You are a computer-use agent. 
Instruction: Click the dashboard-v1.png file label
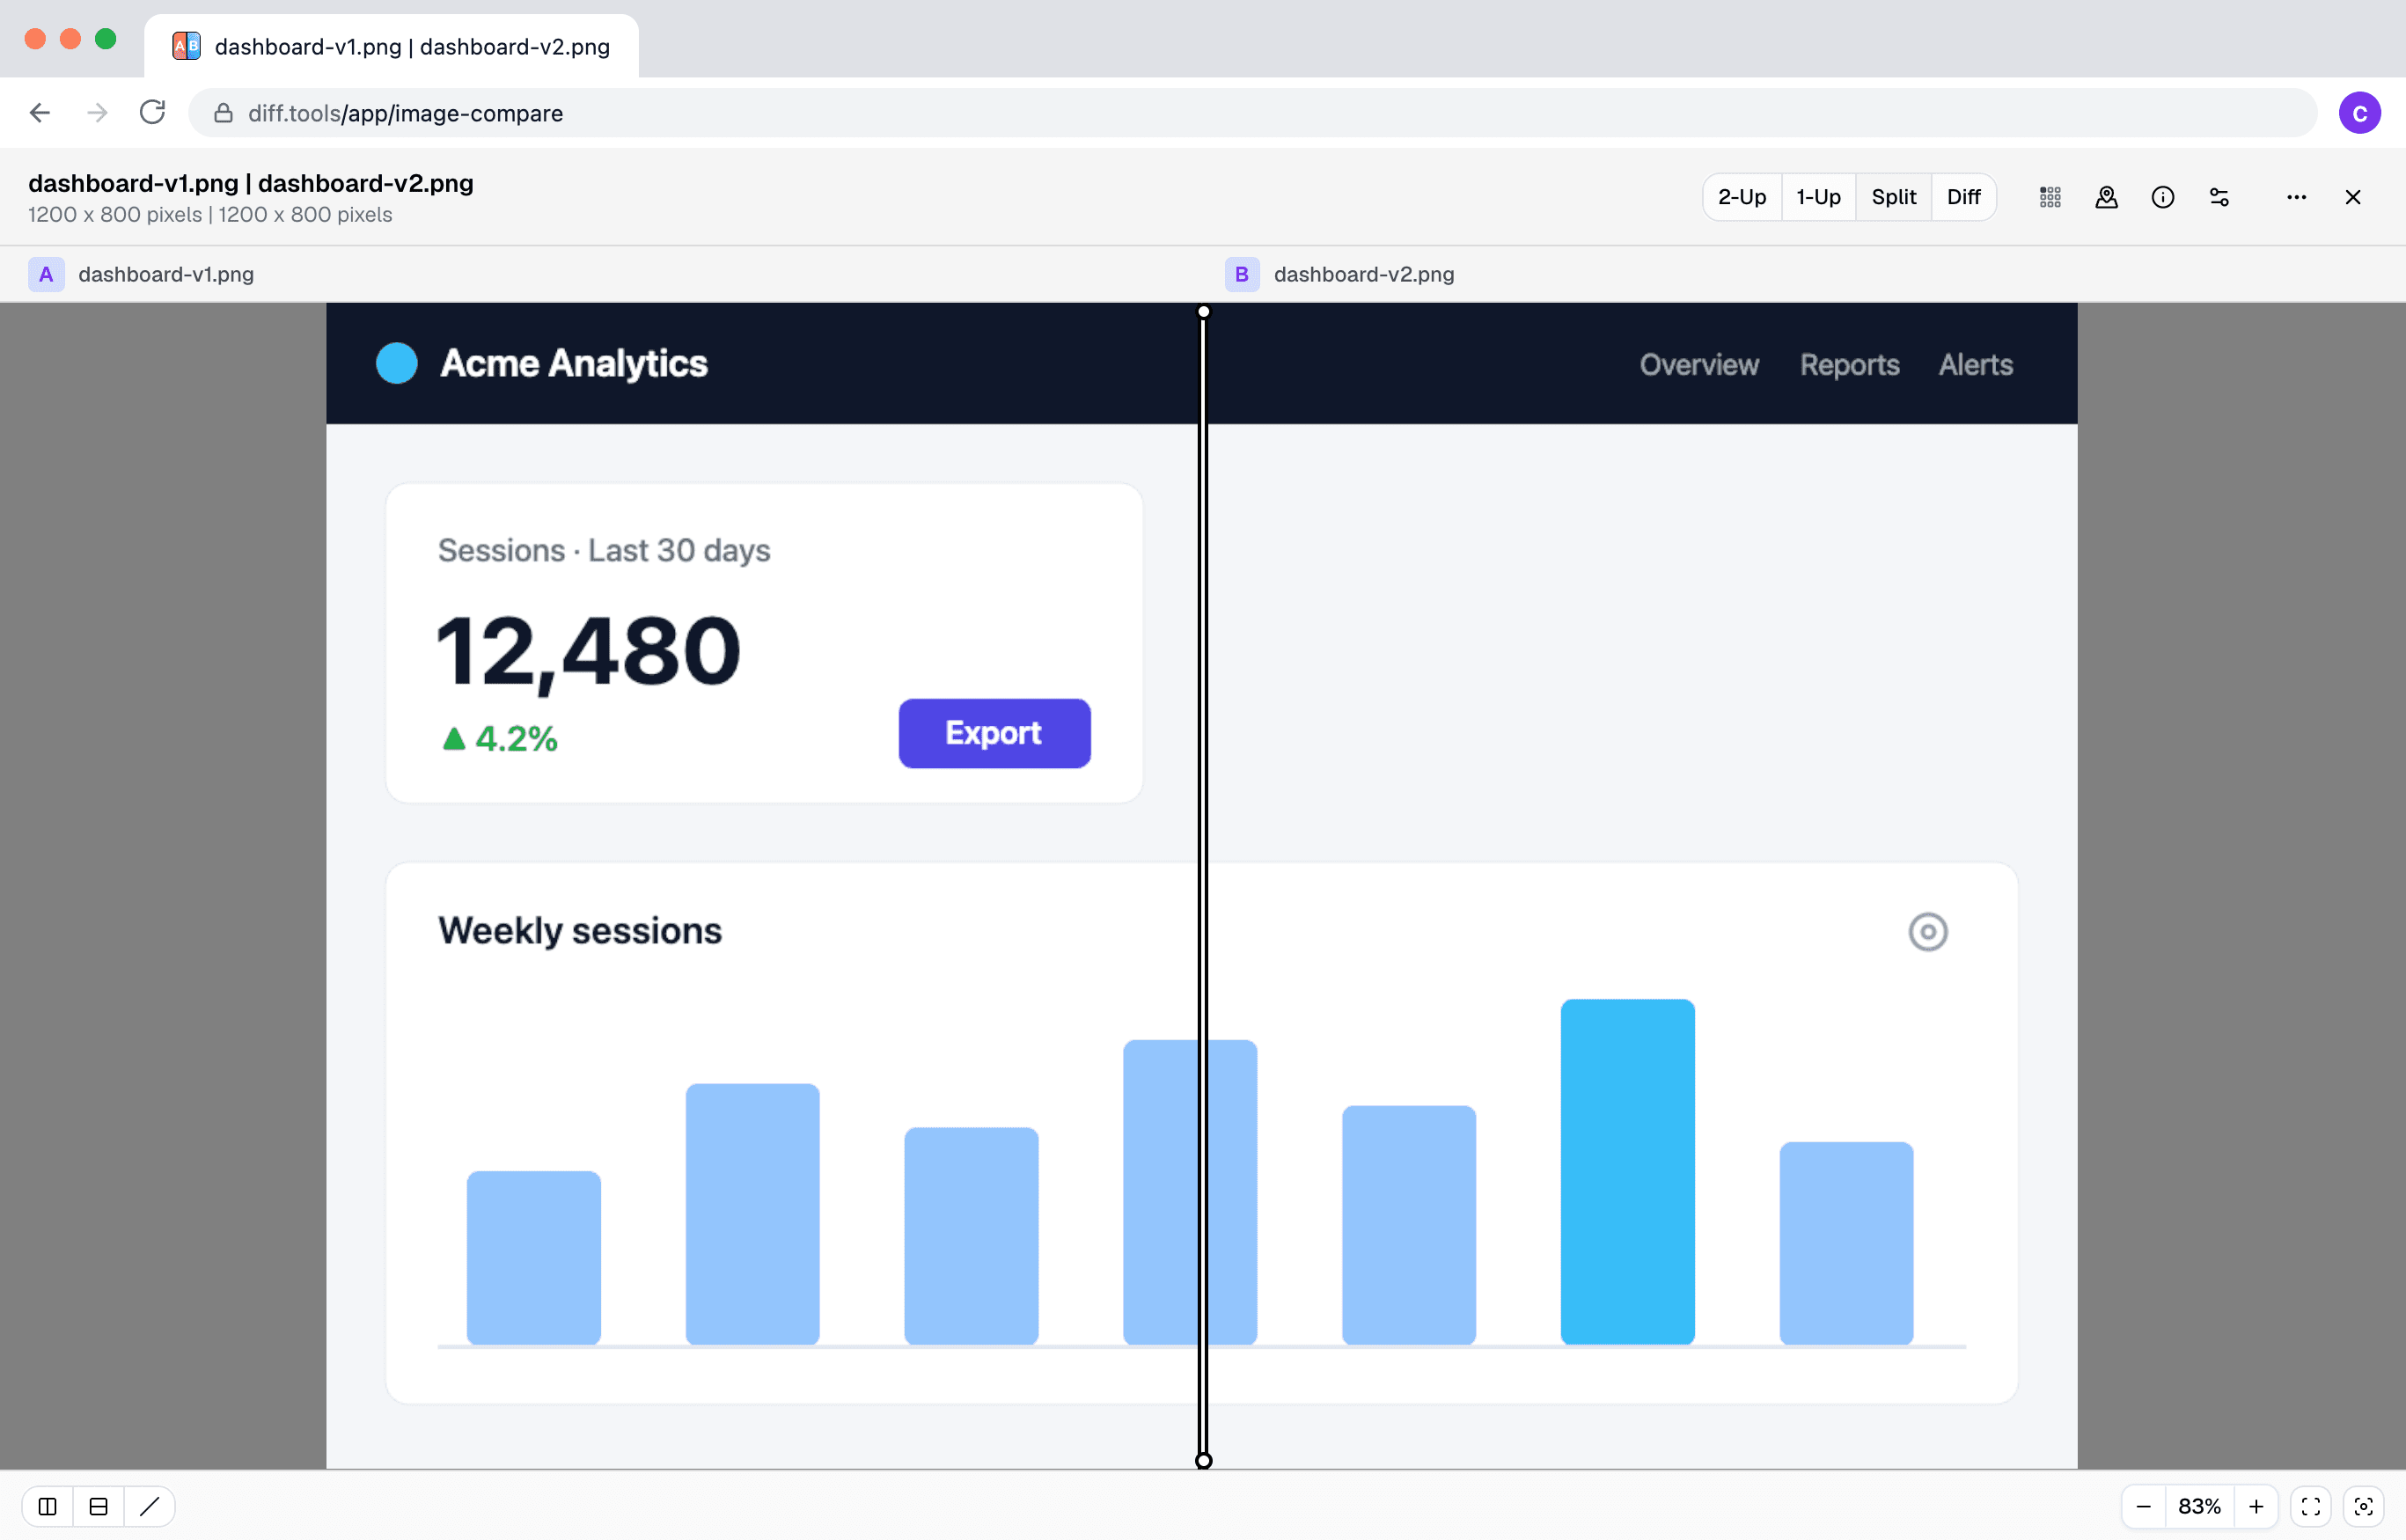pyautogui.click(x=166, y=274)
